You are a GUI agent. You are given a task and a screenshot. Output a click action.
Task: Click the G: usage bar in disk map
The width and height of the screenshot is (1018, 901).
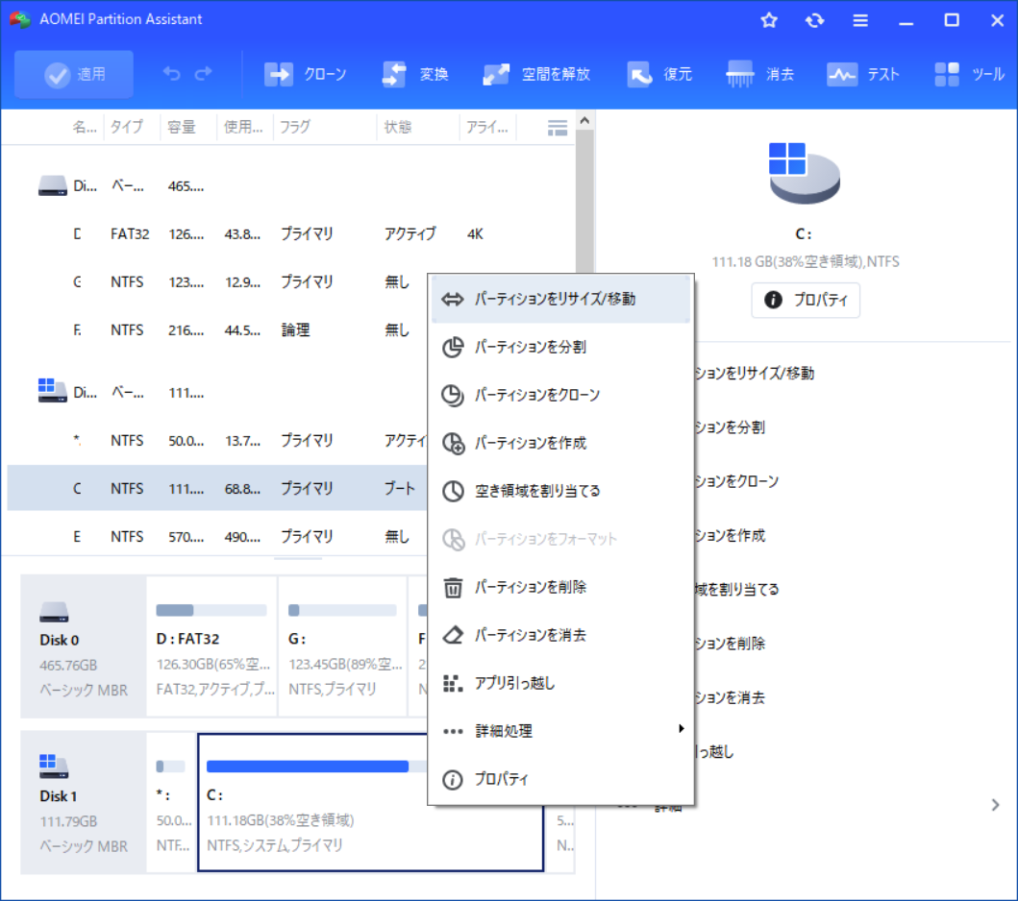[342, 610]
